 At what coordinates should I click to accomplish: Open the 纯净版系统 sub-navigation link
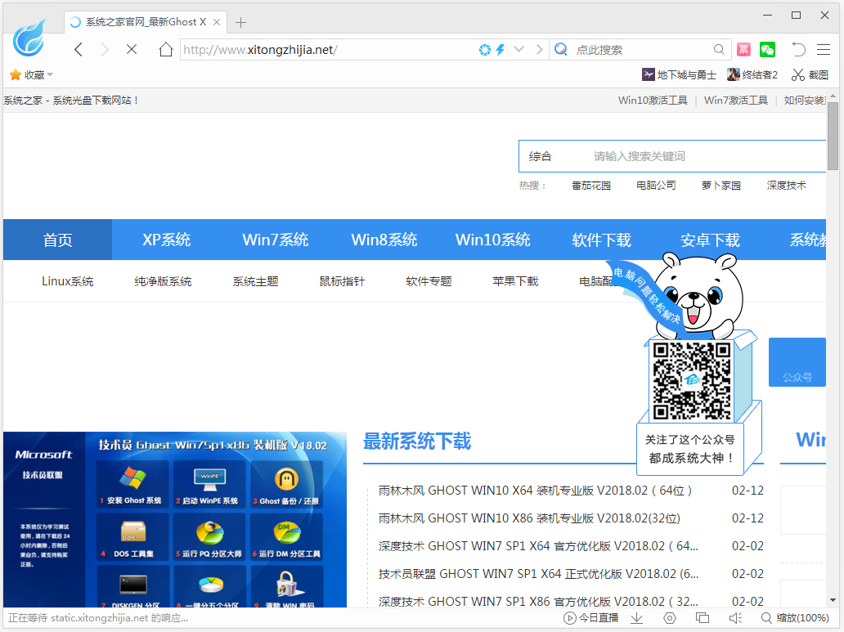[x=163, y=281]
